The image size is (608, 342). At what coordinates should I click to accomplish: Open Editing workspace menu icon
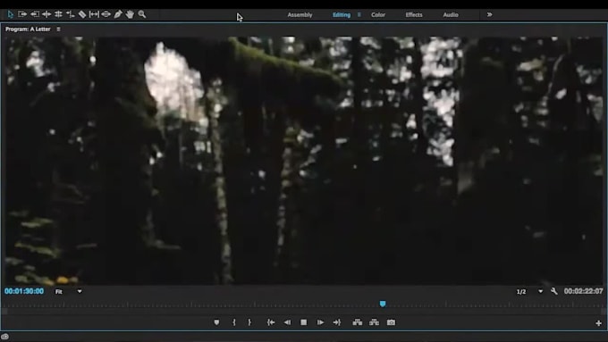click(359, 14)
